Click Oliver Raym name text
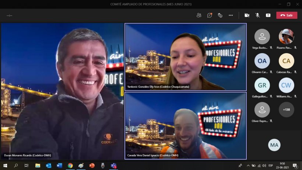 (x=260, y=121)
